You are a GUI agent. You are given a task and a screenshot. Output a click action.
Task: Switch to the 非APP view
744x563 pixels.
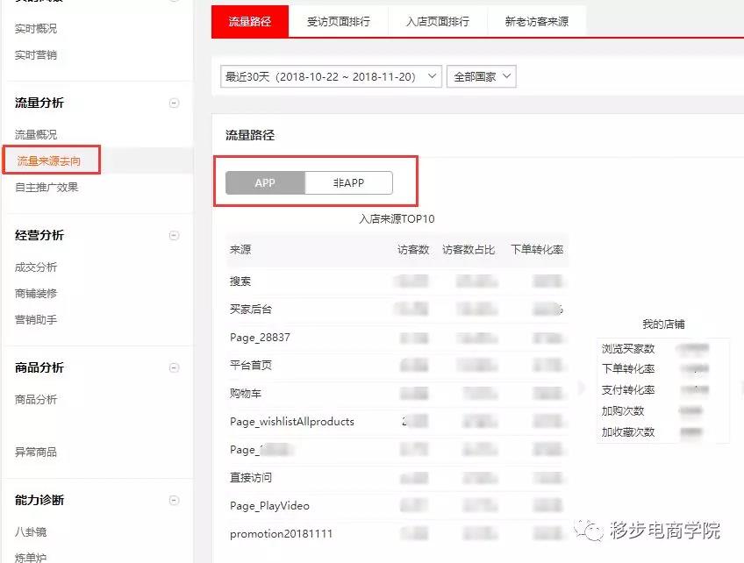pos(349,182)
